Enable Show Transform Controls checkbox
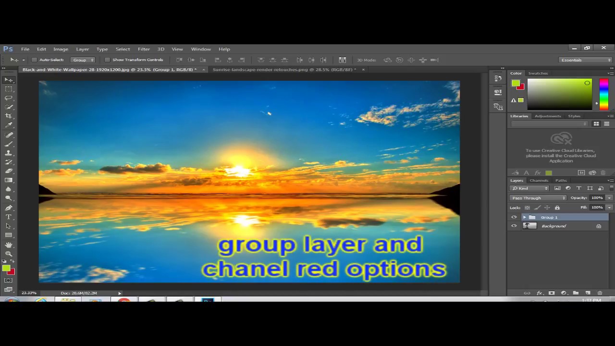This screenshot has height=346, width=615. click(107, 60)
